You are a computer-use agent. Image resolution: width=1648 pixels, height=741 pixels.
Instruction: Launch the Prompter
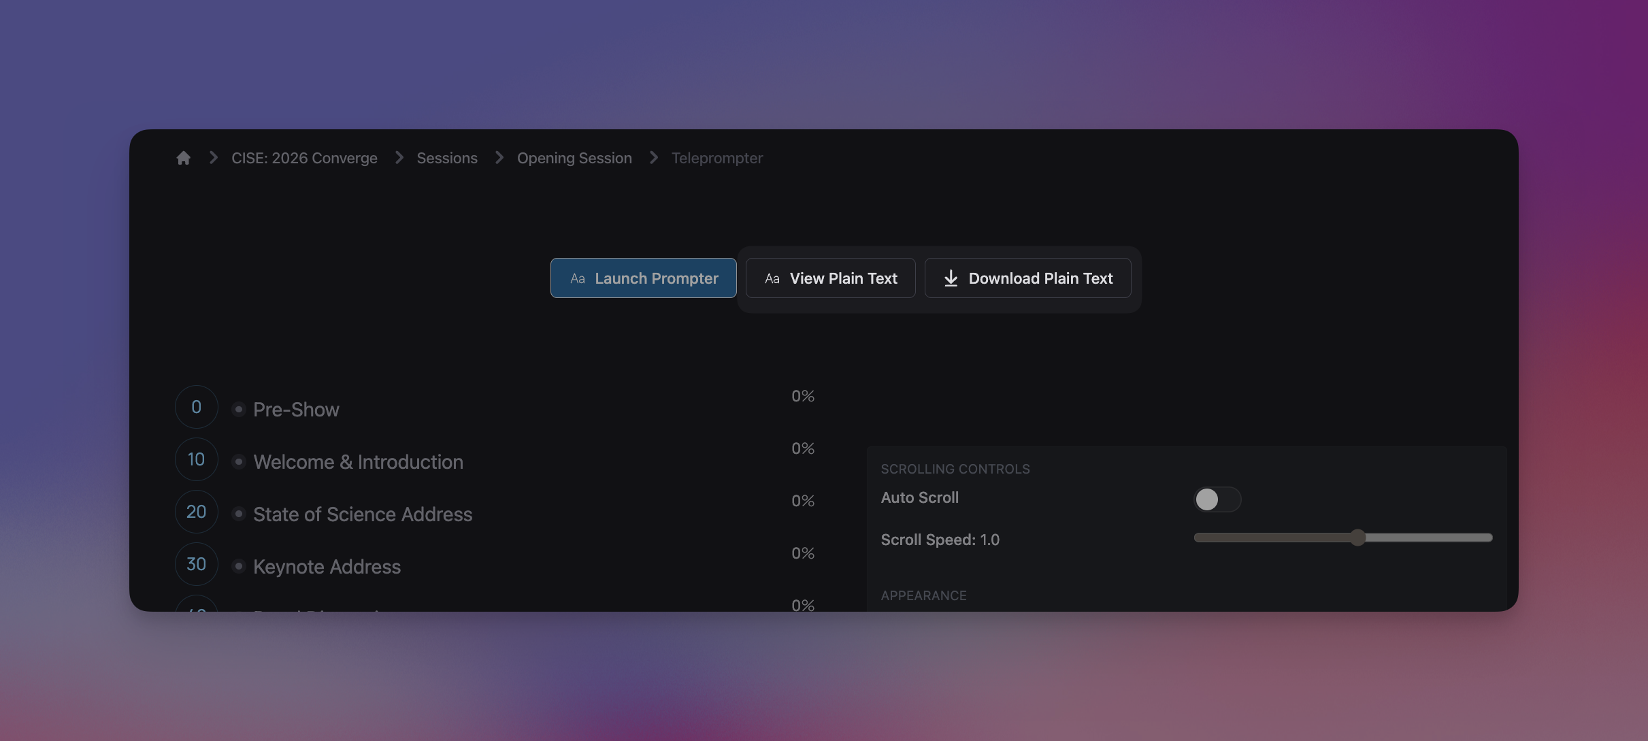[x=643, y=278]
